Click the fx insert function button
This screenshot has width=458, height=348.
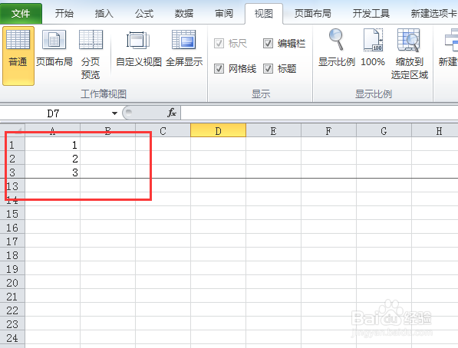(x=172, y=113)
